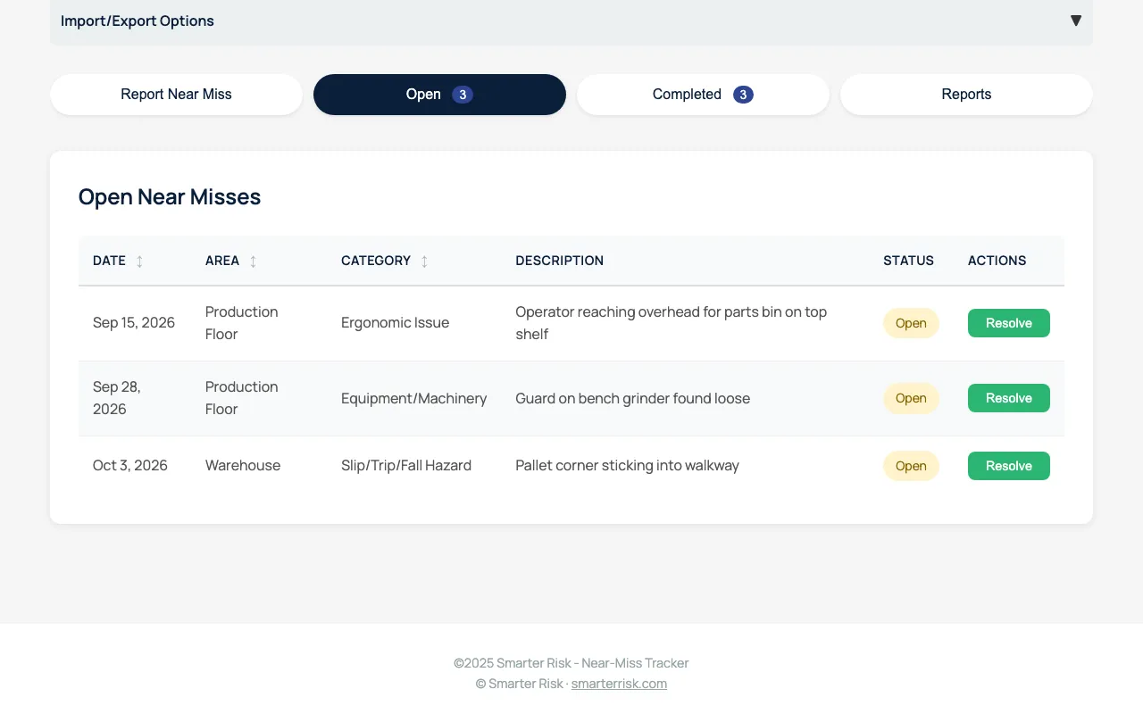Viewport: 1143px width, 714px height.
Task: Resolve the bench grinder guard near miss
Action: (x=1009, y=398)
